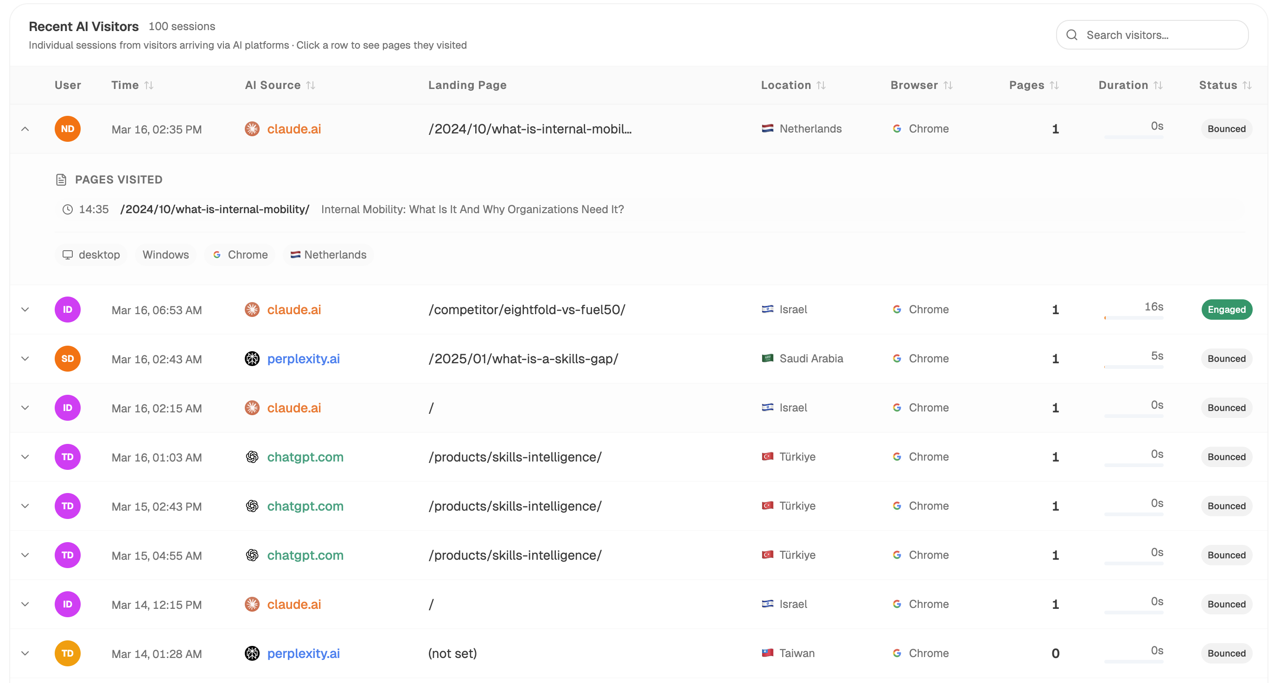
Task: Collapse the Mar 16, 02:35 PM row
Action: (x=25, y=129)
